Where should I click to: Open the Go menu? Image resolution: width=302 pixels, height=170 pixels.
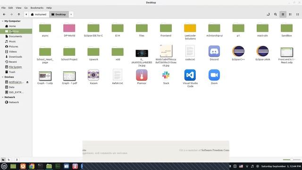pyautogui.click(x=26, y=8)
